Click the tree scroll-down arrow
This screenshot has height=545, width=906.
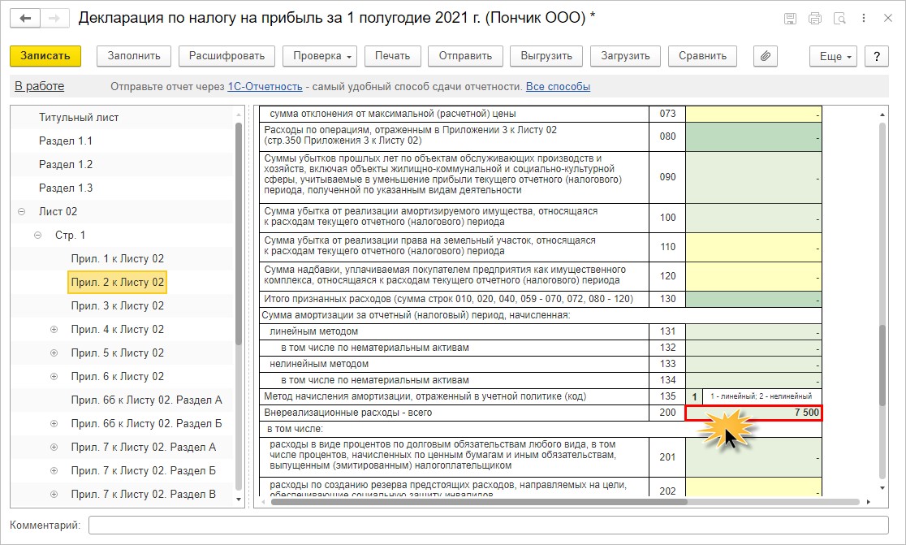pyautogui.click(x=239, y=500)
